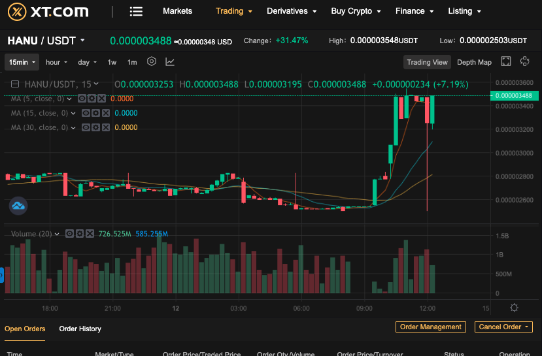Open the Cancel Order dropdown

click(503, 327)
